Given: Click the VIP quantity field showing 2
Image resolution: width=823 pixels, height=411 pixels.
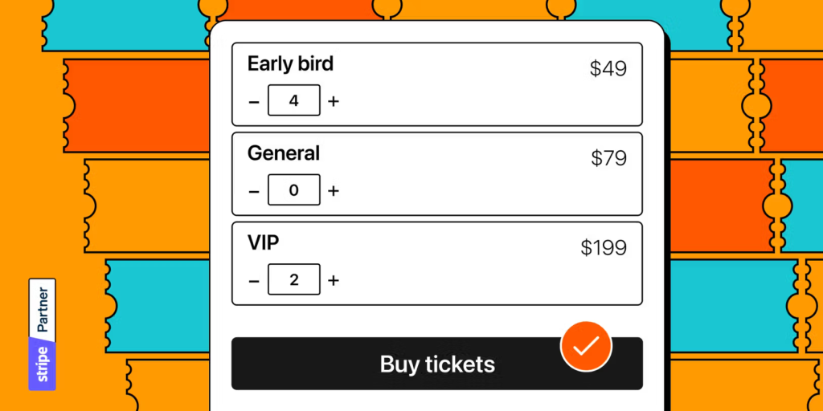Looking at the screenshot, I should click(x=293, y=279).
